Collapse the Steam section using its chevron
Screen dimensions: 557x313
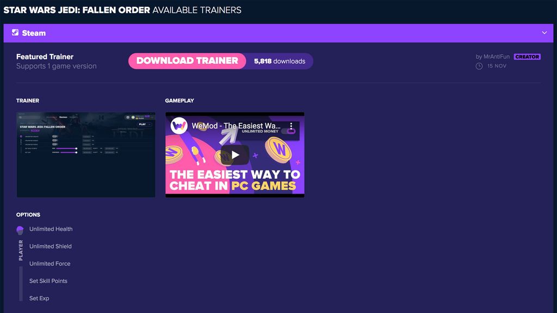coord(544,33)
